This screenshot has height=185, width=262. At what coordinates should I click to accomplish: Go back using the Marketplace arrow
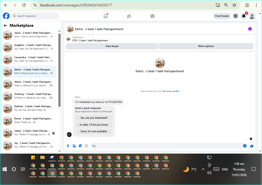pos(5,26)
